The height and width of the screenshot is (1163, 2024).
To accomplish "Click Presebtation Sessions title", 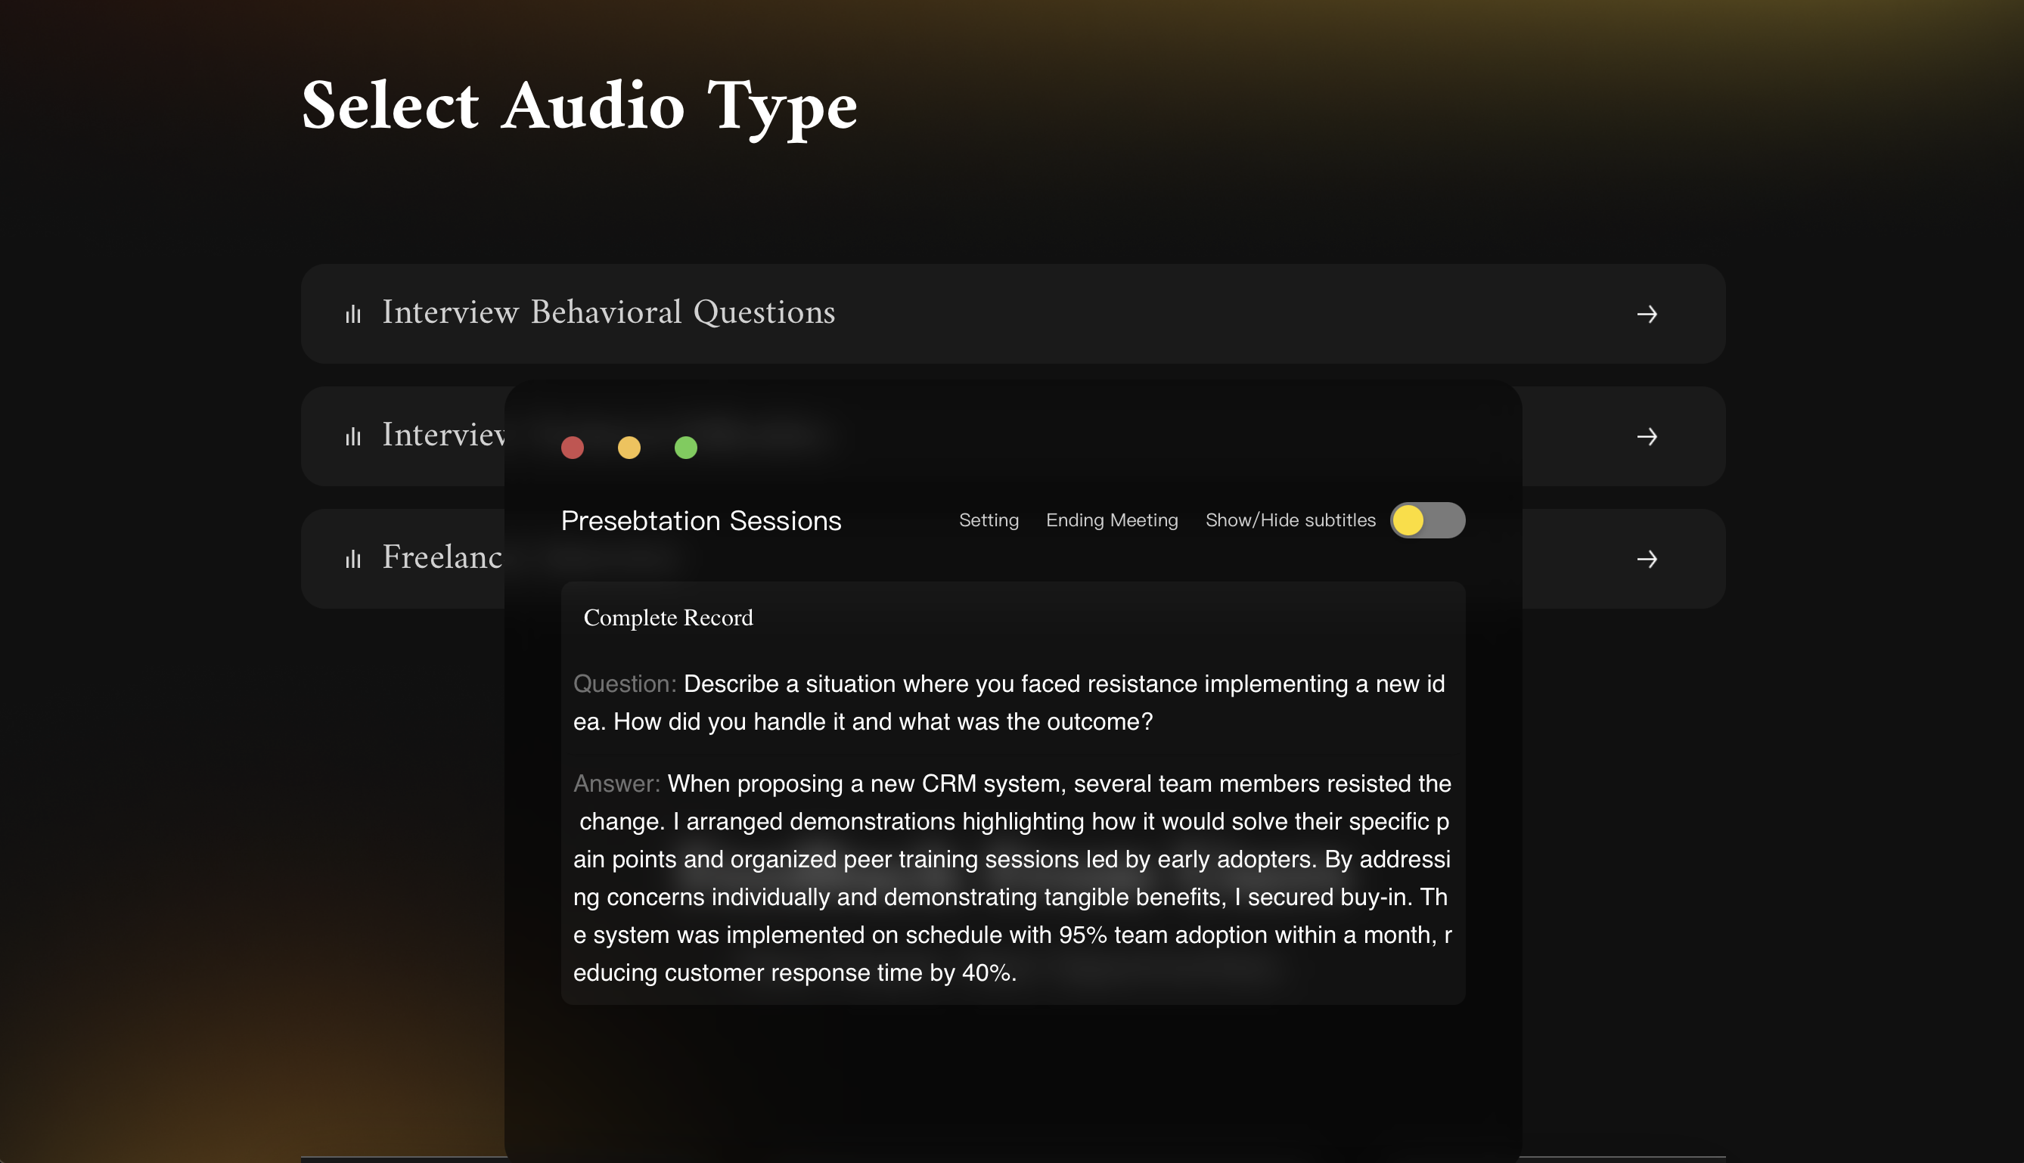I will pos(700,521).
